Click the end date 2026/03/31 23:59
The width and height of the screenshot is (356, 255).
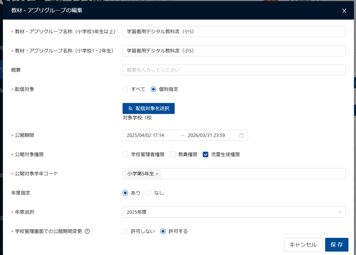pyautogui.click(x=206, y=135)
